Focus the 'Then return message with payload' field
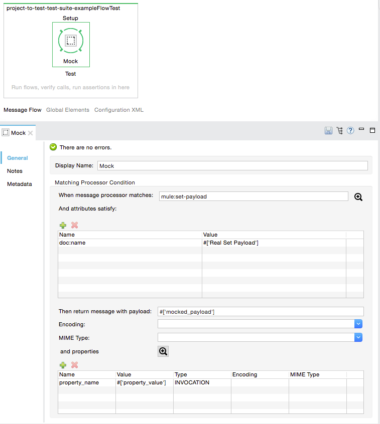The width and height of the screenshot is (380, 424). click(x=260, y=312)
